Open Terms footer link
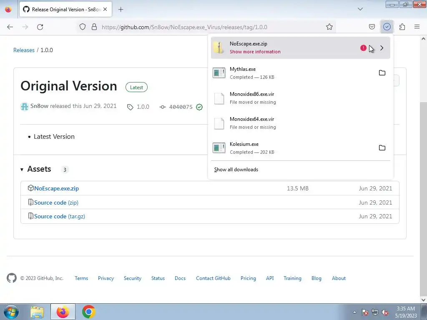 tap(81, 278)
